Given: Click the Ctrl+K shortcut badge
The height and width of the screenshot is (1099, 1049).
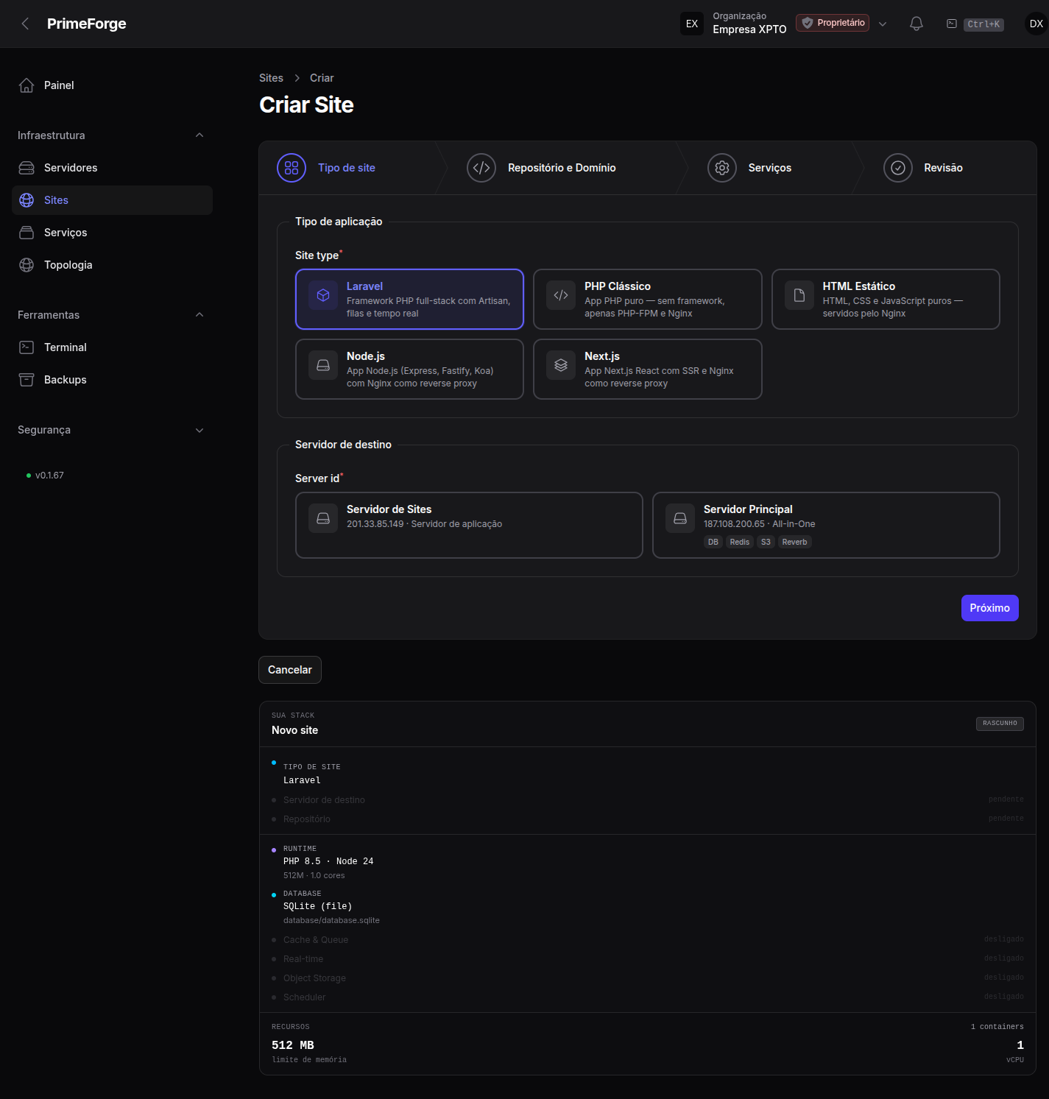Looking at the screenshot, I should click(983, 24).
